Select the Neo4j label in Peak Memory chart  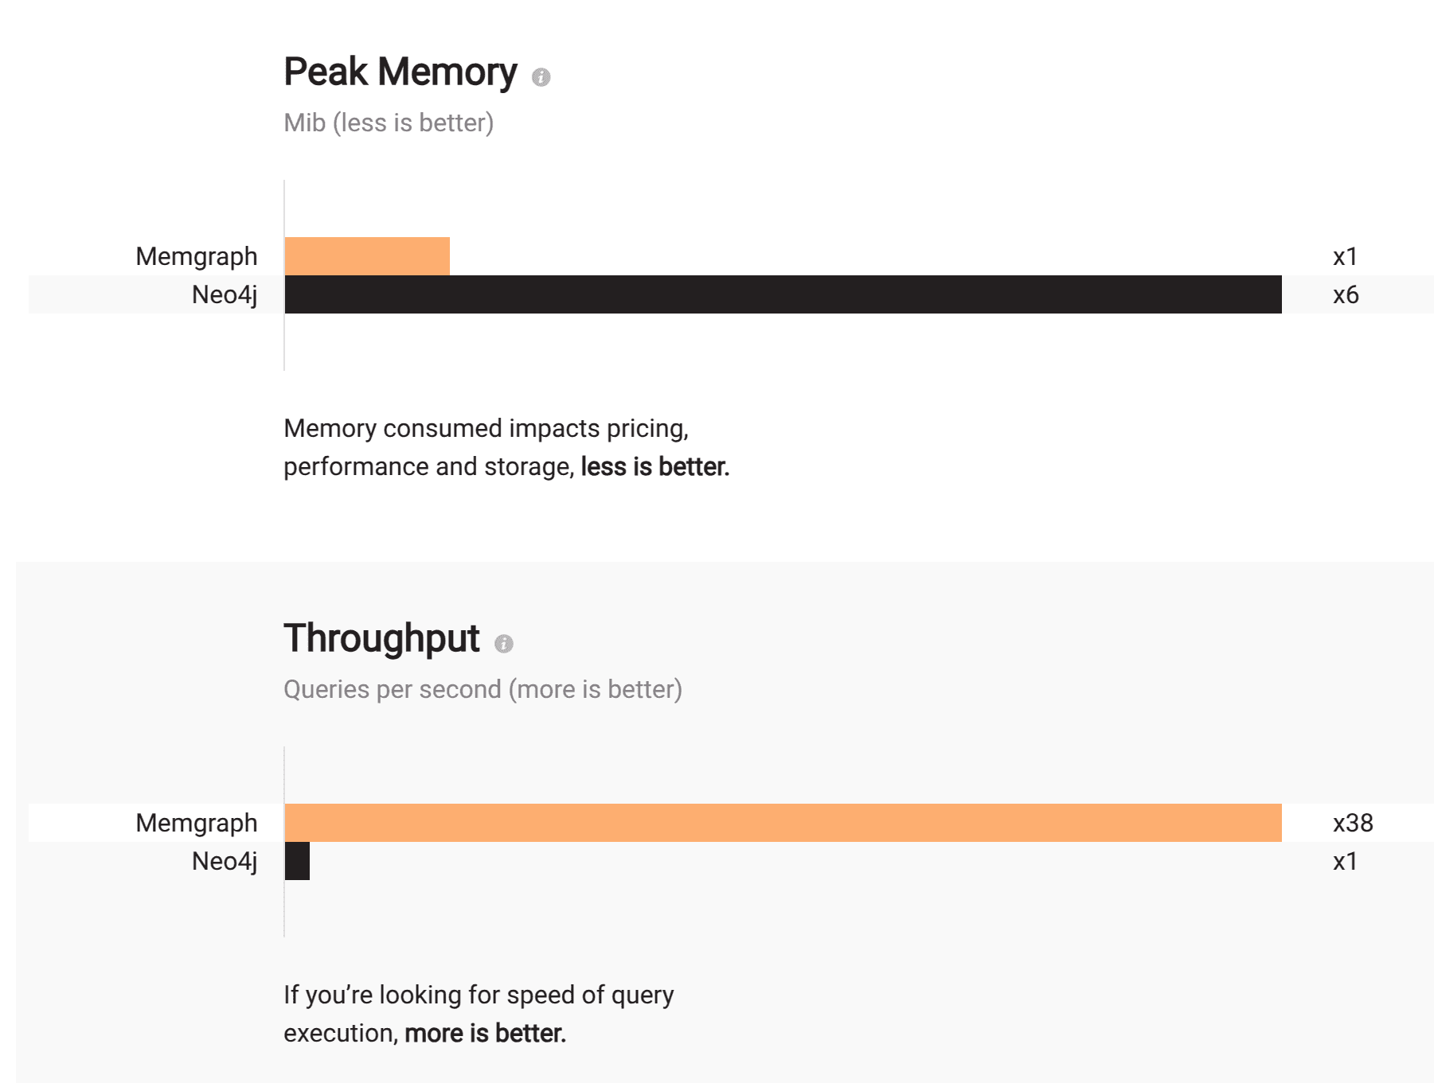(225, 294)
